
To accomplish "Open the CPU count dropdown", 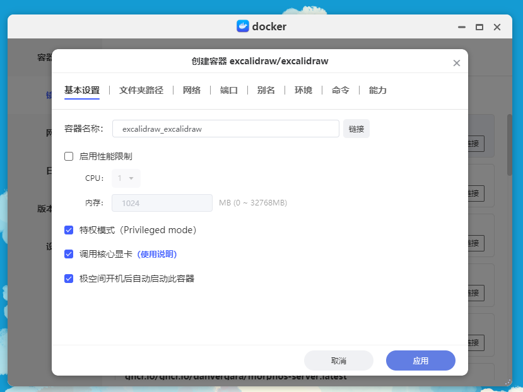I will pos(126,178).
